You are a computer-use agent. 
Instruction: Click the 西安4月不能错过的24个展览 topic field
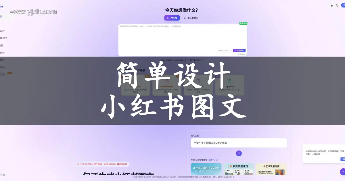[x=239, y=143]
